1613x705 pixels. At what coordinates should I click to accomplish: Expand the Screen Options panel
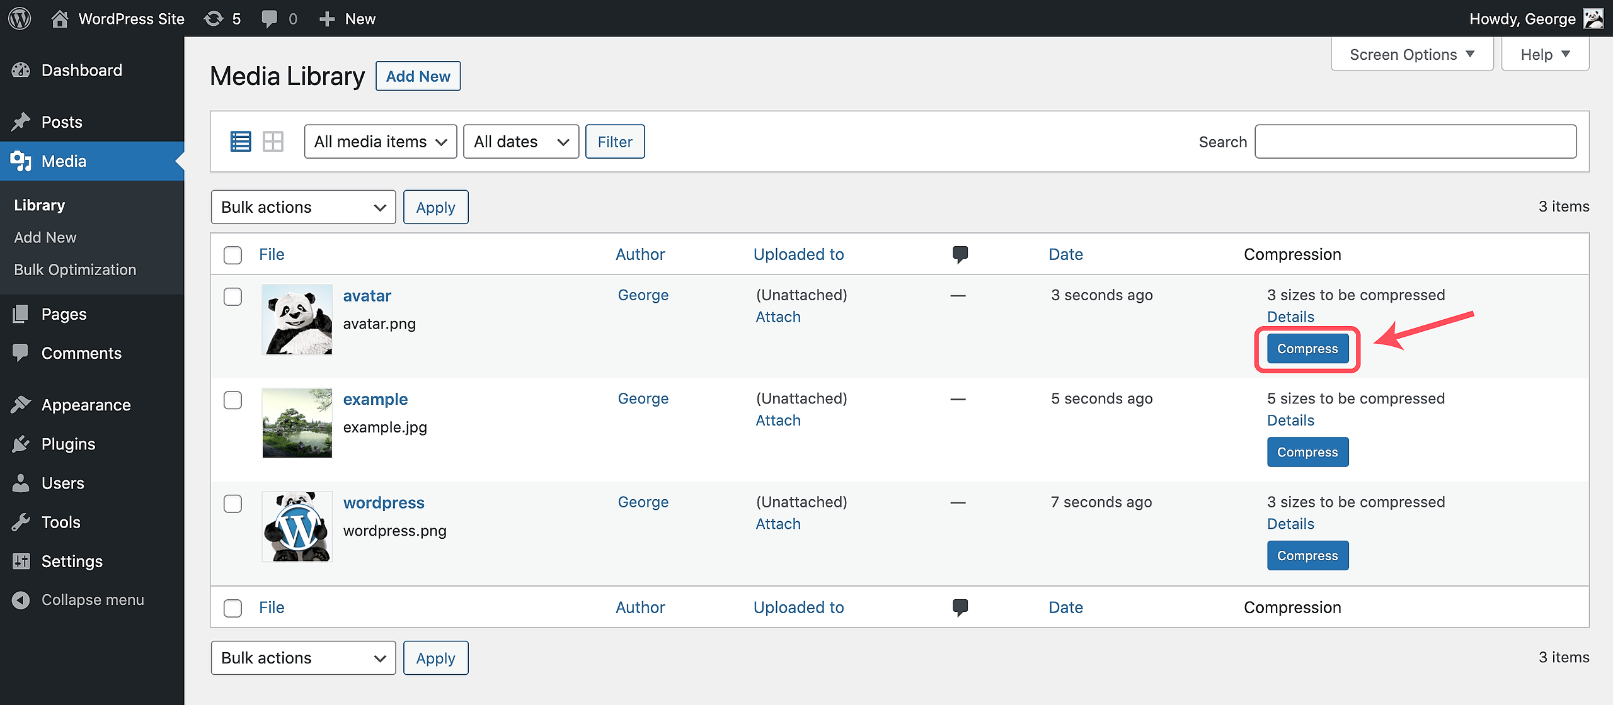pos(1411,55)
